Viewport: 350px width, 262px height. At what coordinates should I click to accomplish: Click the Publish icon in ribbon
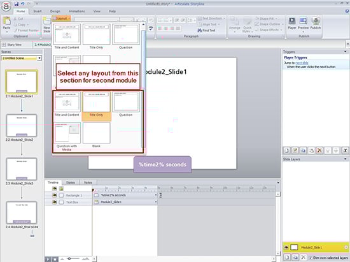point(316,21)
